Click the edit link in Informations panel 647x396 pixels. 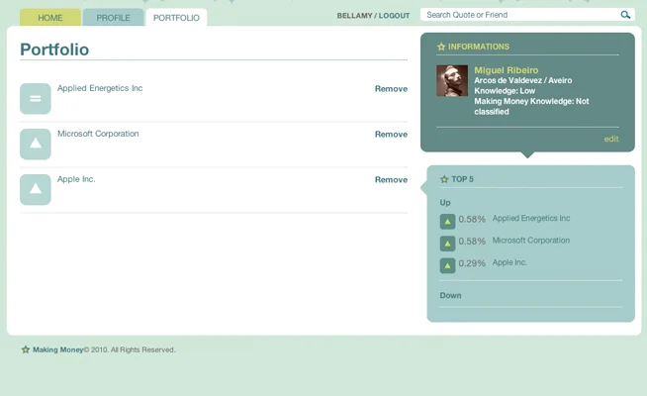(611, 139)
